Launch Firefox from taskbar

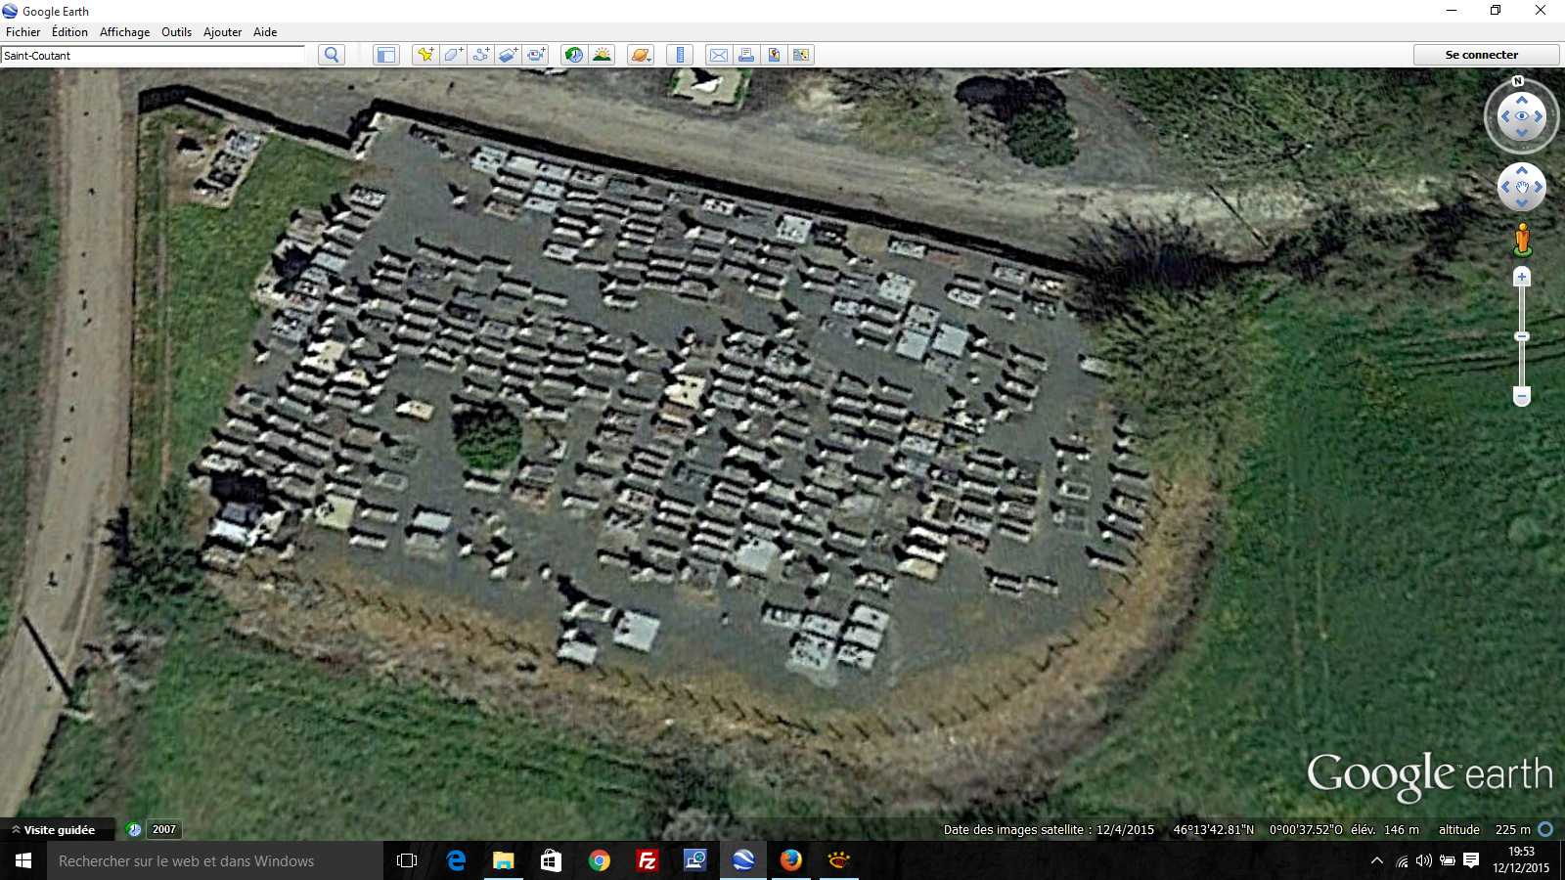pos(791,860)
